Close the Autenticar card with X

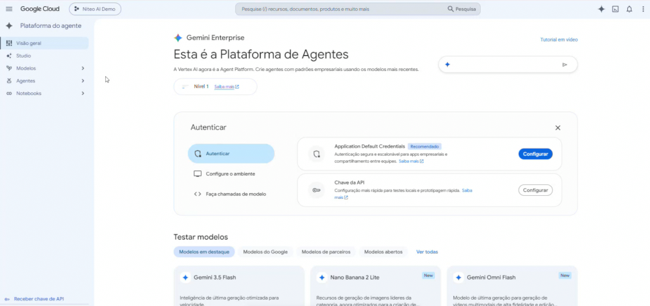pyautogui.click(x=557, y=128)
